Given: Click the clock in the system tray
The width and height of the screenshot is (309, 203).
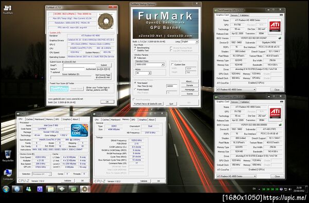Looking at the screenshot, I should point(299,189).
